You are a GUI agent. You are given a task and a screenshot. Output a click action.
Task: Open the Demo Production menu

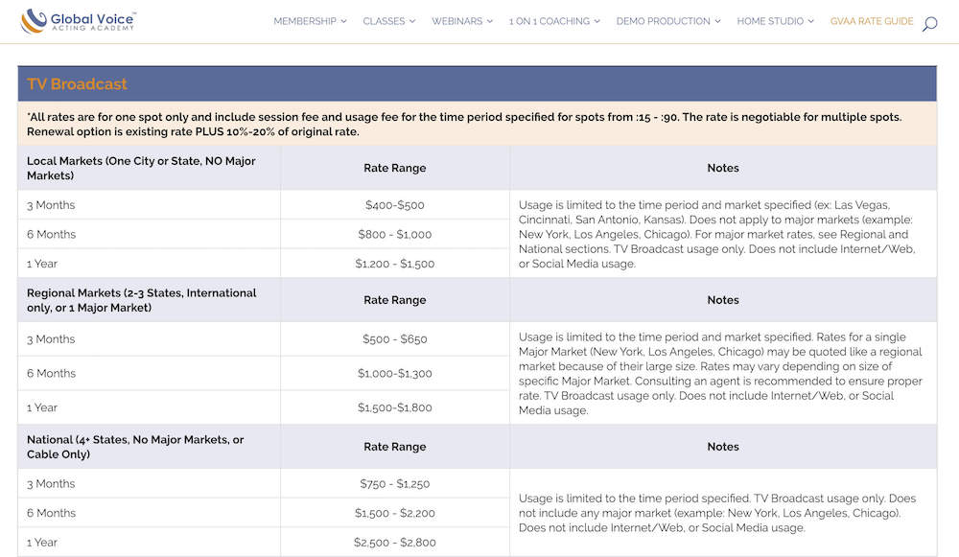point(668,21)
